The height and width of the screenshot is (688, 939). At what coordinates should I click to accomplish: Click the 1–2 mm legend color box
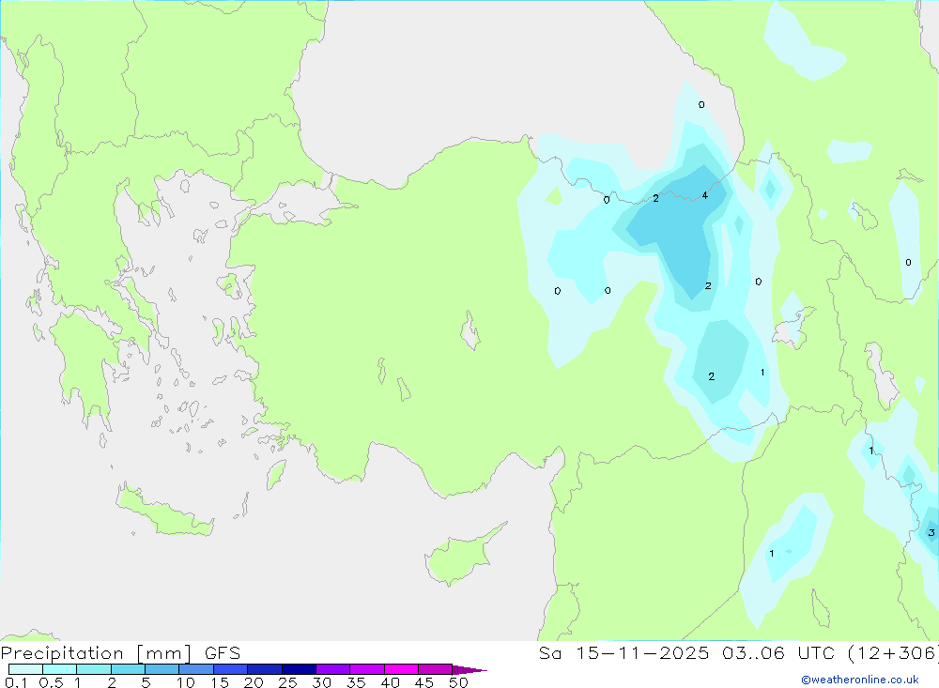(x=94, y=669)
